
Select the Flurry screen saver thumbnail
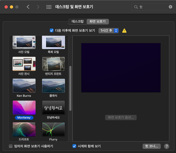(x=53, y=130)
